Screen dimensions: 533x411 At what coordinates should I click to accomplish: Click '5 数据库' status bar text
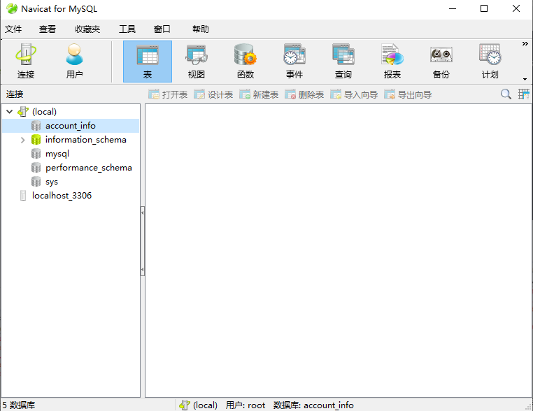pos(19,405)
